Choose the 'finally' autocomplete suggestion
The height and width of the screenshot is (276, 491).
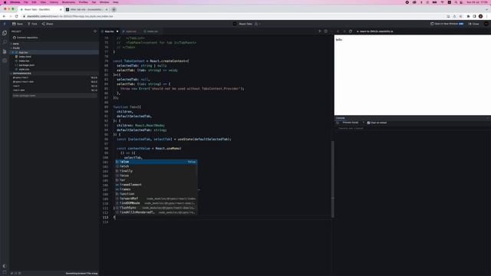click(x=156, y=171)
